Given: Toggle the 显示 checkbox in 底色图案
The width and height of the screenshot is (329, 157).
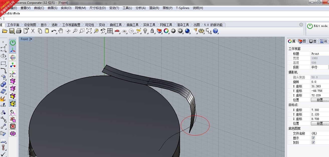Looking at the screenshot, I should click(x=313, y=138).
